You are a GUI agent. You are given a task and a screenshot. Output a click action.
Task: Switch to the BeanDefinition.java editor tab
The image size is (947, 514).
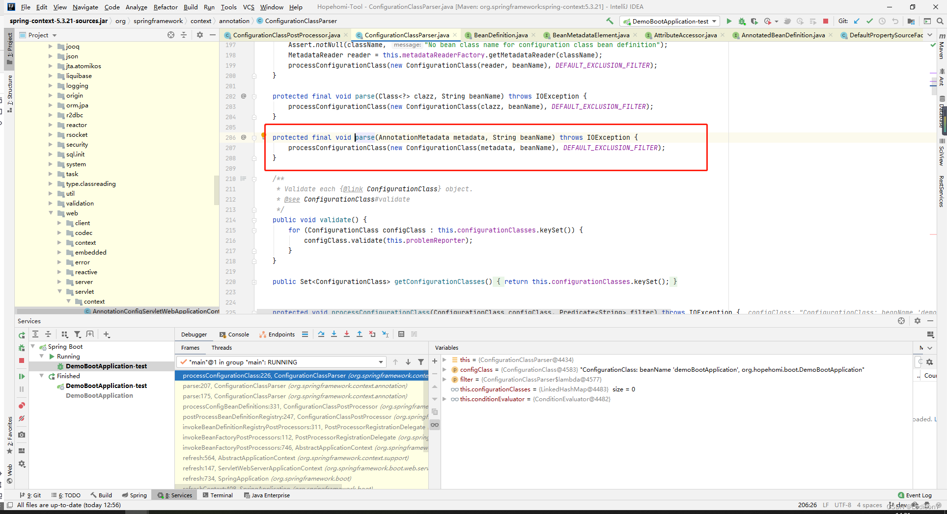(501, 35)
